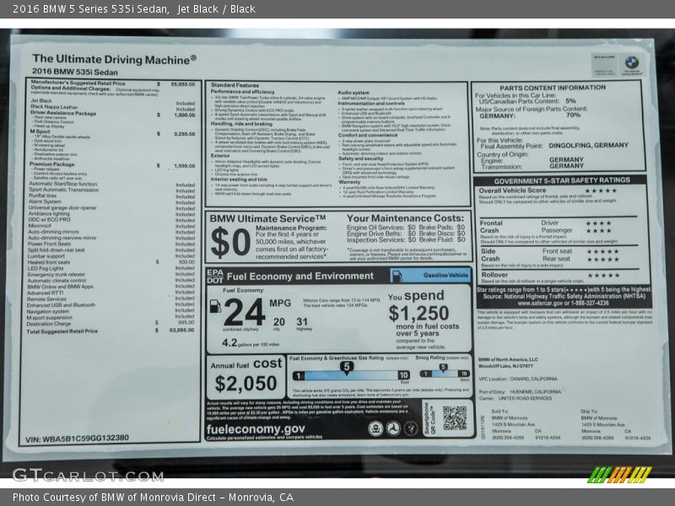Click the caption '2016 BMW 5 Series 535i Sedan'
Screen dimensions: 675x506
click(x=90, y=9)
